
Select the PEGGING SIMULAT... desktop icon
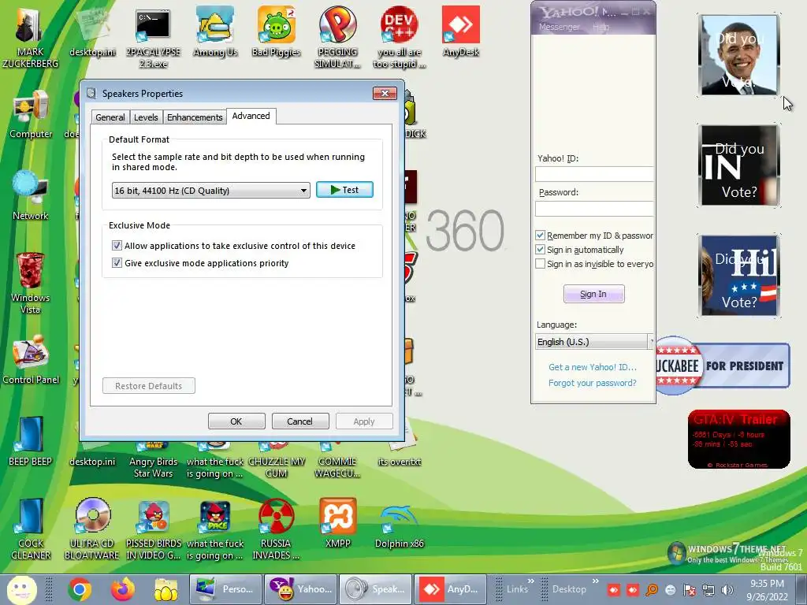(337, 37)
